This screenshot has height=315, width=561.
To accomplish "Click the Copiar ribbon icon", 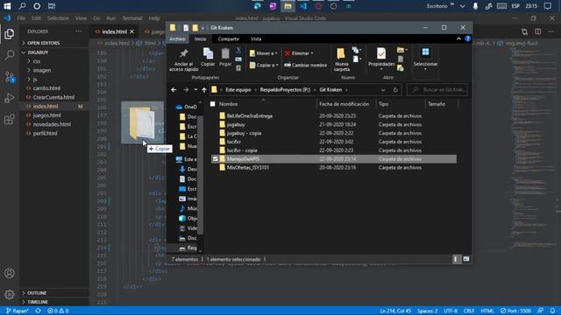I will click(208, 53).
